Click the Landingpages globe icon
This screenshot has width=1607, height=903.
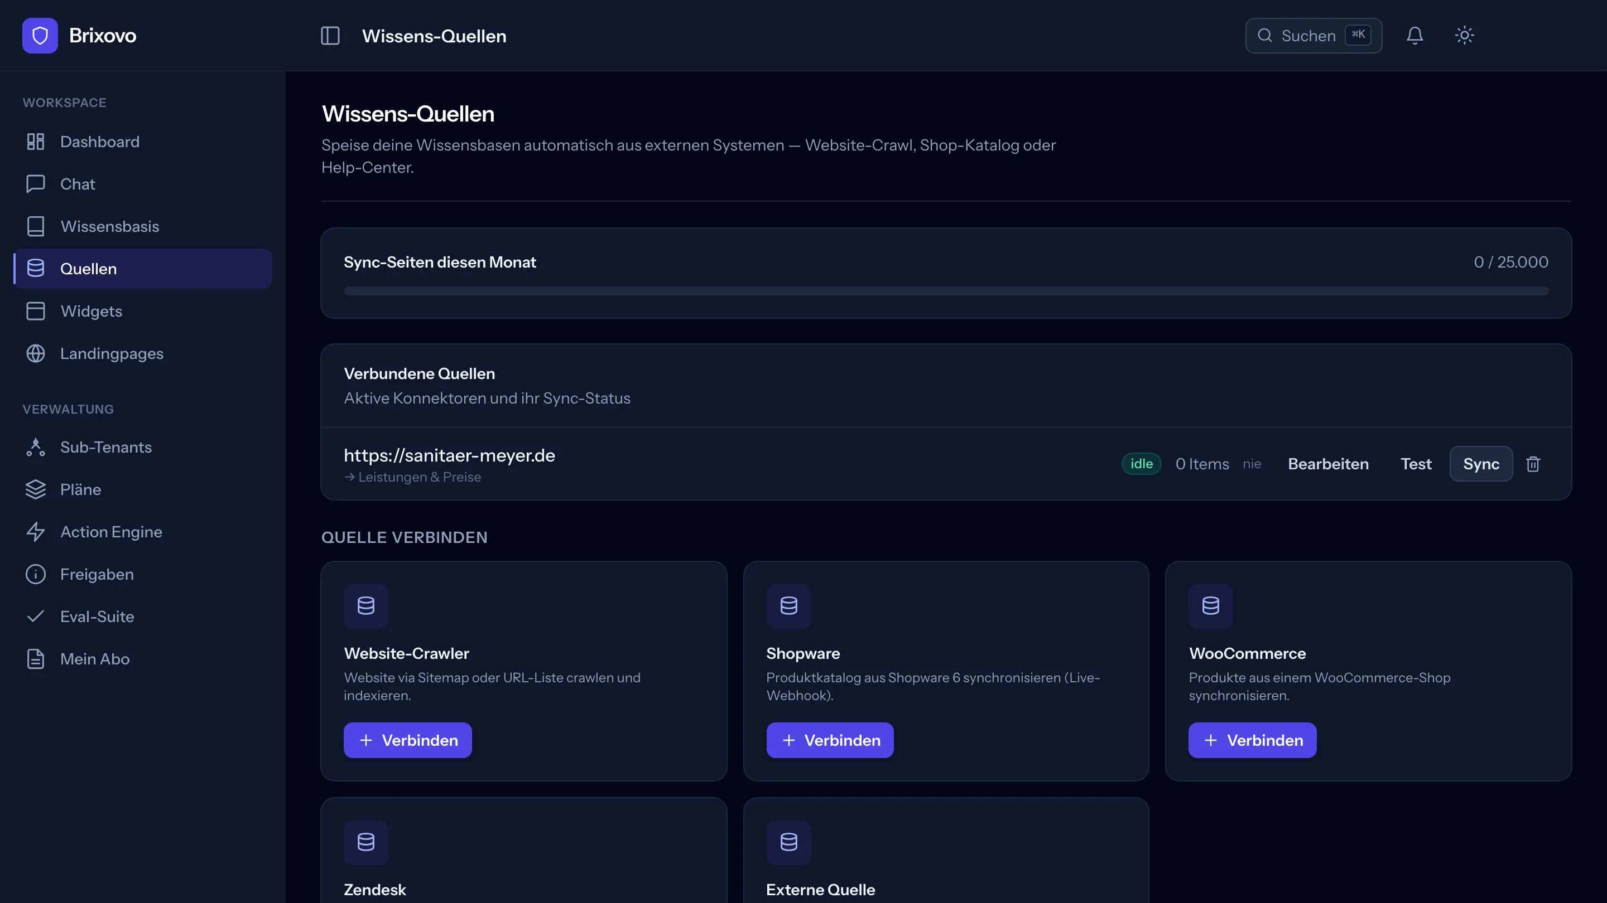pyautogui.click(x=36, y=353)
